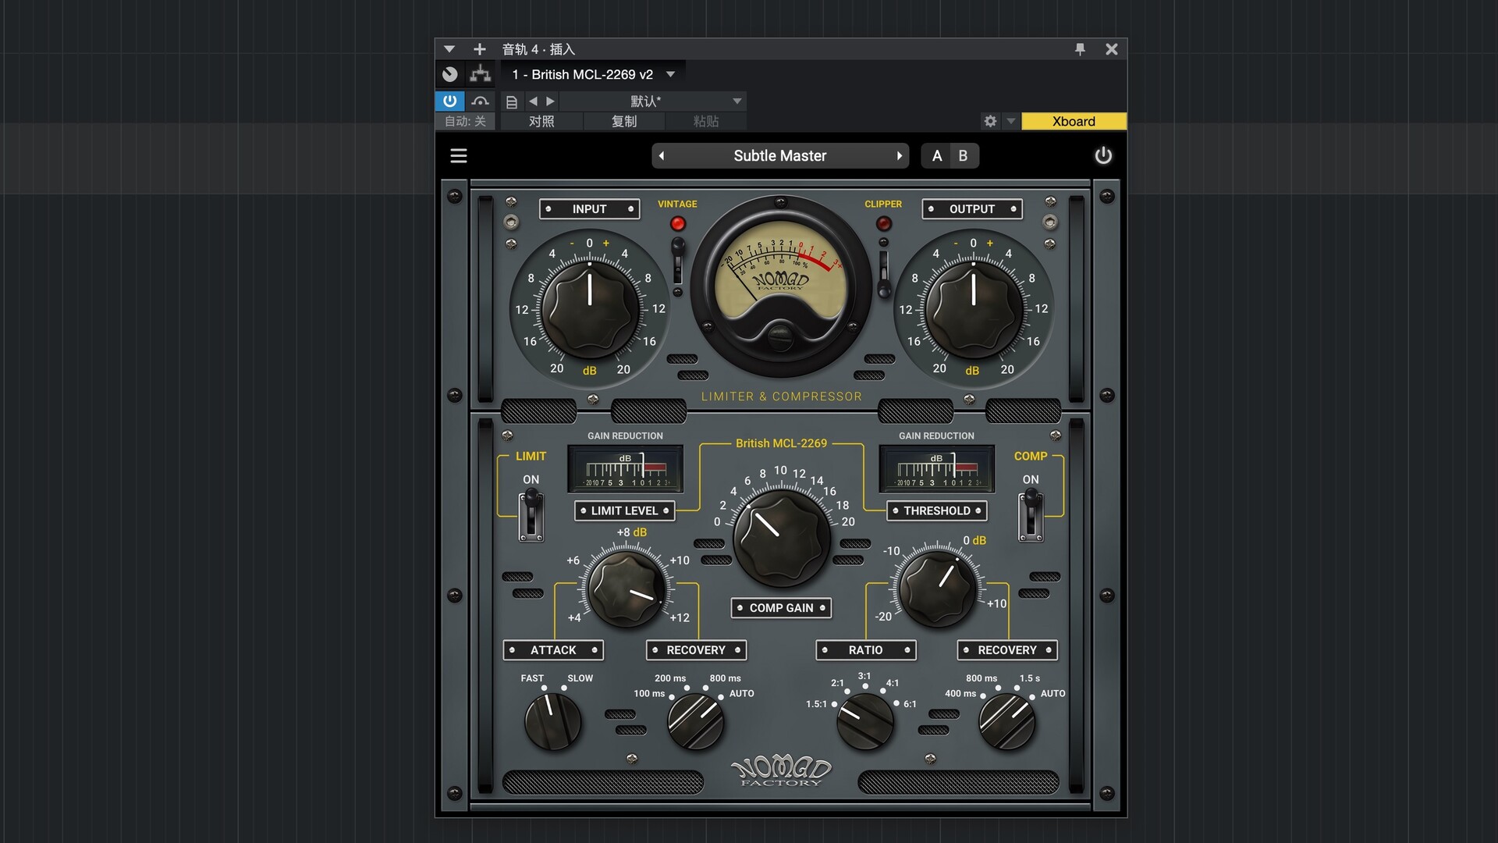The image size is (1498, 843).
Task: Open the window menu triangle beside the plus
Action: click(449, 49)
